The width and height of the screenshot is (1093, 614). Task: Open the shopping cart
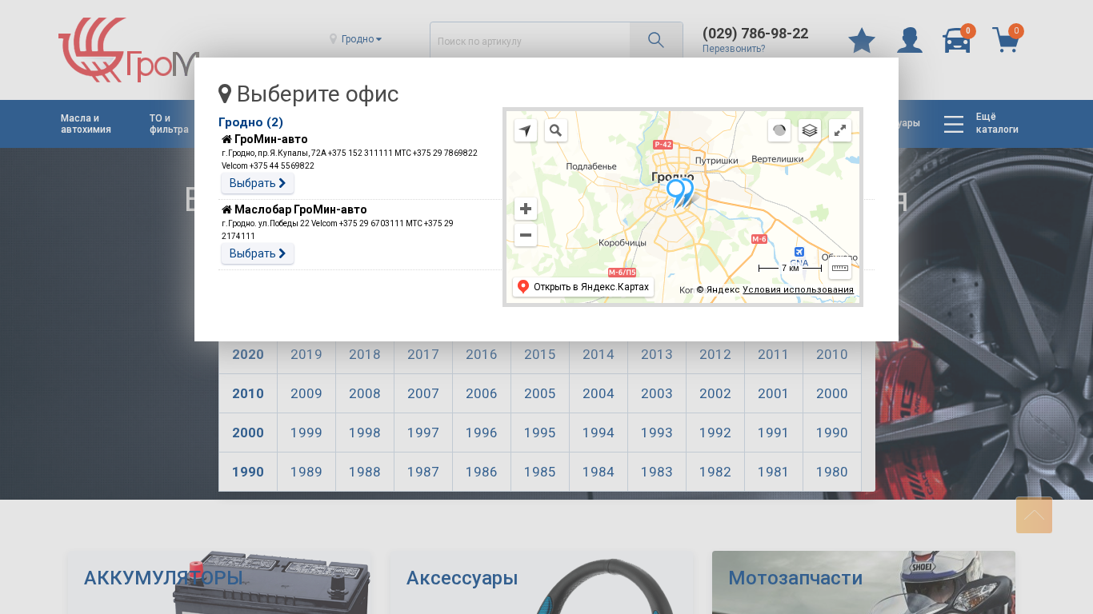coord(1005,41)
